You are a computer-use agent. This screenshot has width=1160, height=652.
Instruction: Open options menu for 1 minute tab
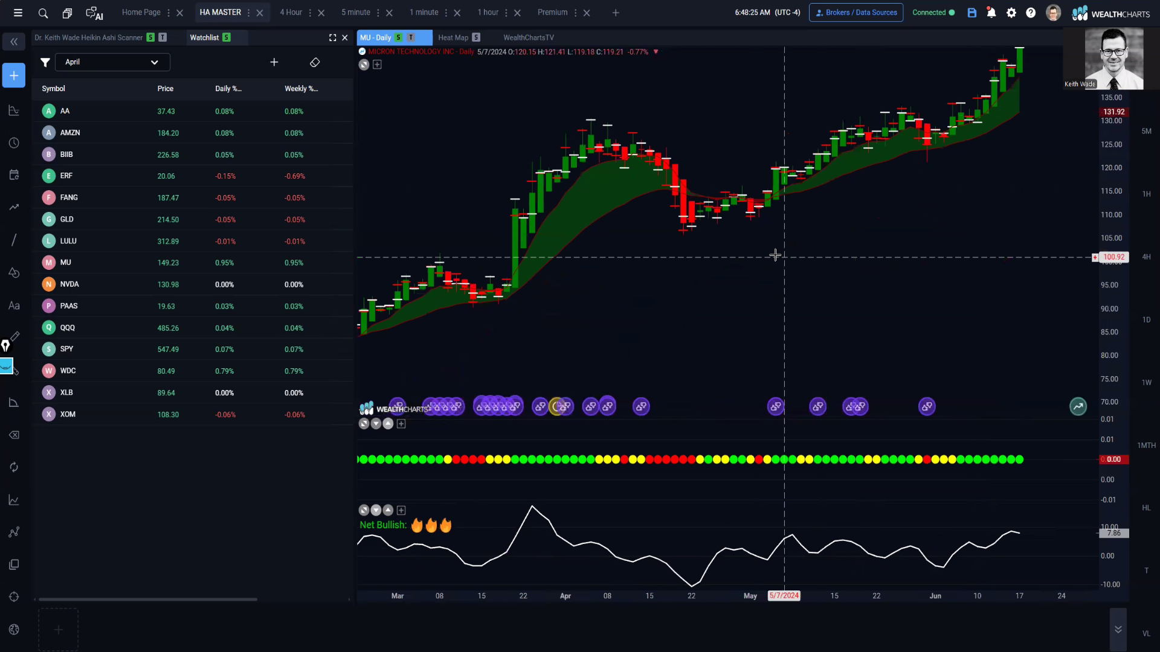(x=446, y=13)
